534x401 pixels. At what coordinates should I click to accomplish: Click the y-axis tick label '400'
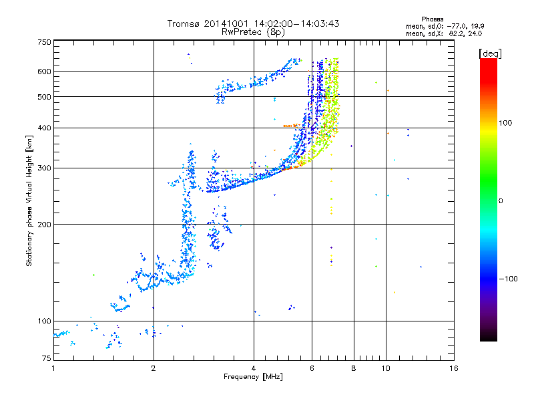click(44, 128)
